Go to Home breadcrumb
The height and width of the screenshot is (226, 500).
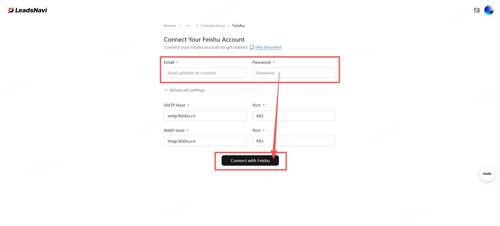click(170, 26)
